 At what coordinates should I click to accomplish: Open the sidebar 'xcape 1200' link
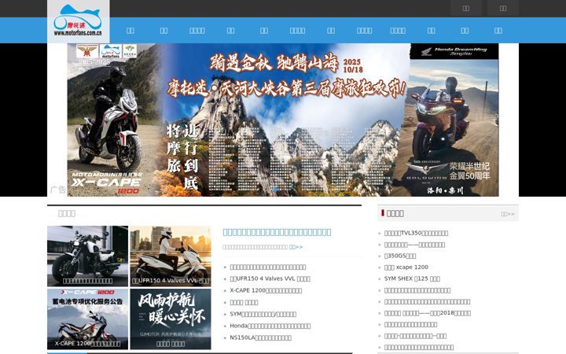click(x=406, y=267)
